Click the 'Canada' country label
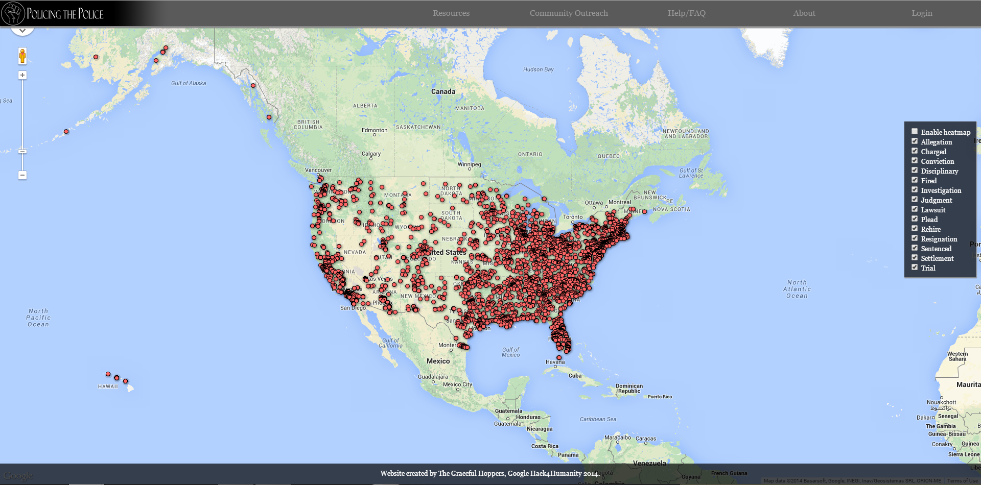Viewport: 981px width, 485px height. [x=443, y=92]
